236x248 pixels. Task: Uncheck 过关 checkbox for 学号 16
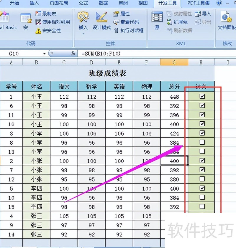tap(202, 124)
